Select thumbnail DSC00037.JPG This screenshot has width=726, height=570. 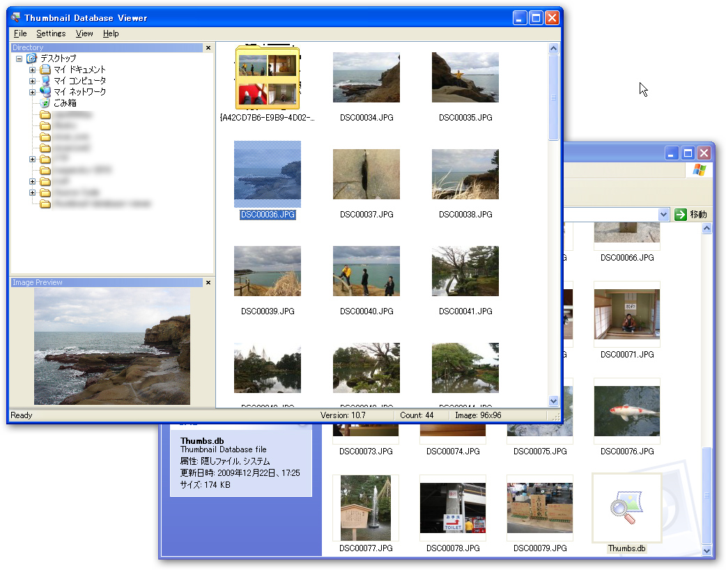coord(366,174)
